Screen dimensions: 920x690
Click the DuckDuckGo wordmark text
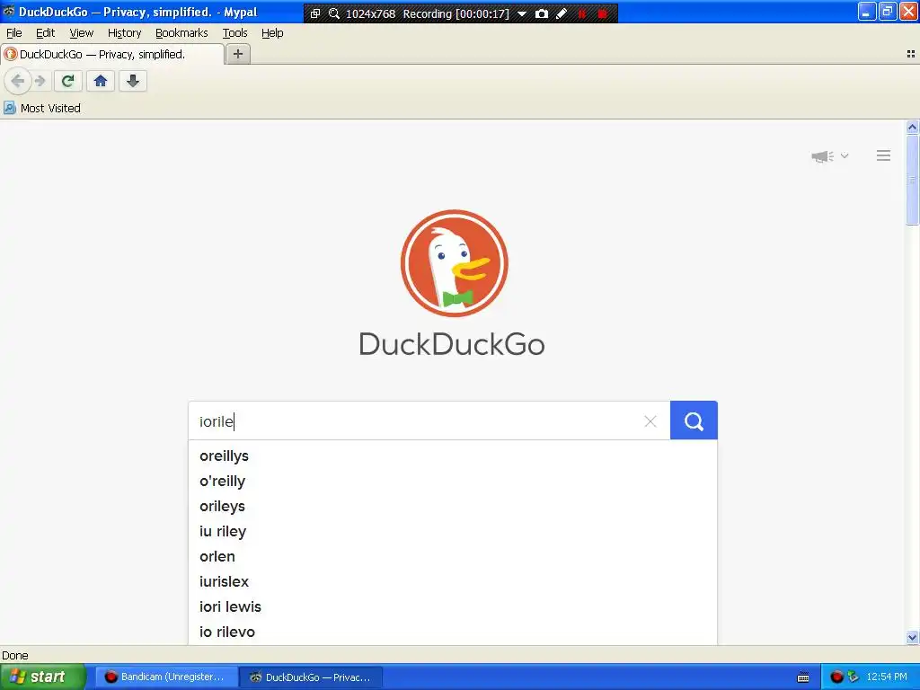tap(452, 344)
